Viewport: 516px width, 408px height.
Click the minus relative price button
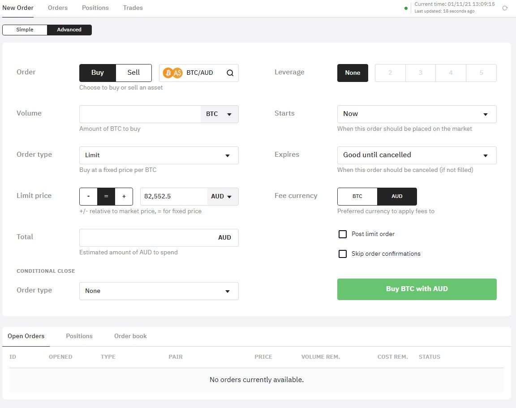(88, 197)
